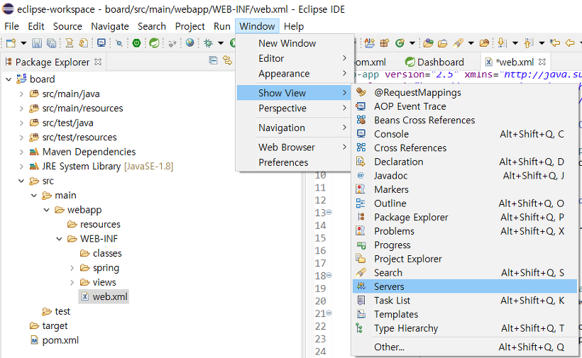The height and width of the screenshot is (358, 582).
Task: Toggle the fold marker on line 21
Action: tap(329, 313)
